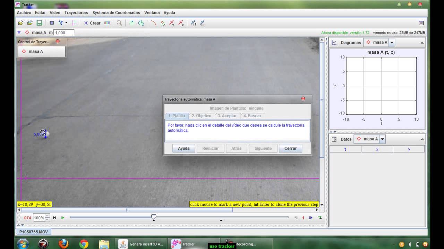The image size is (444, 249).
Task: Save the project with the floppy disk icon
Action: coord(39,23)
